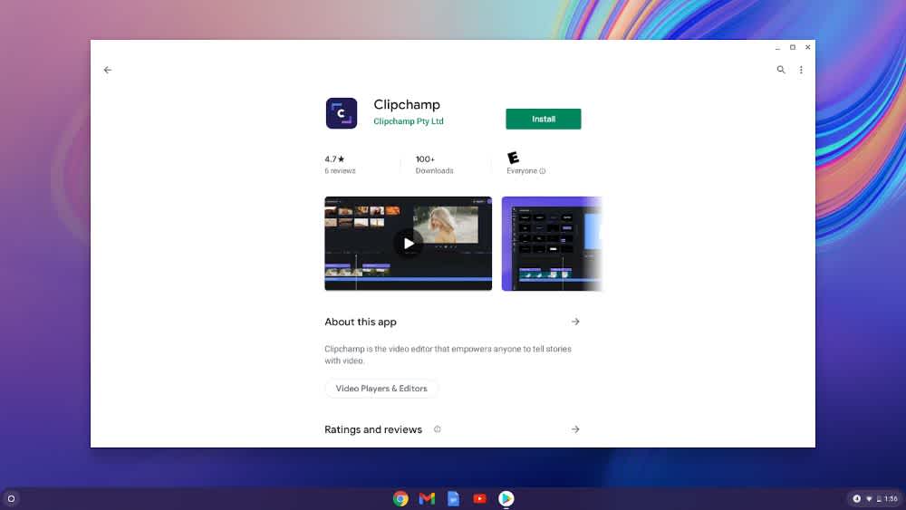906x510 pixels.
Task: Open YouTube from the shelf
Action: tap(479, 498)
